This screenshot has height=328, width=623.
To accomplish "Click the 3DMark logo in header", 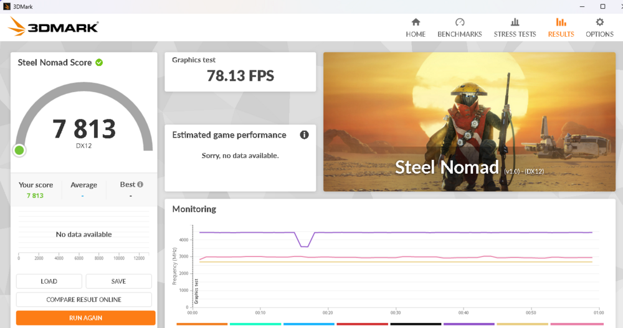I will (53, 27).
